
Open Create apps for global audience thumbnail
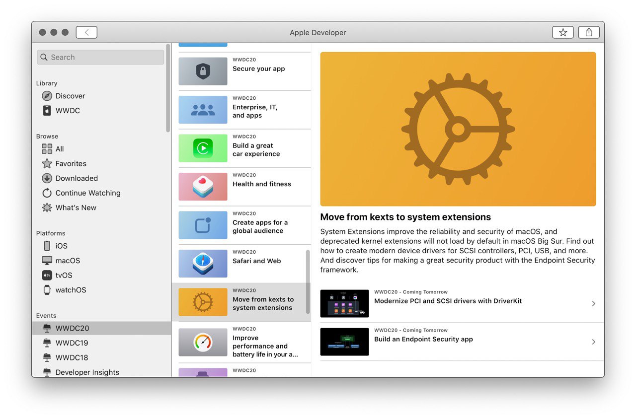click(203, 225)
